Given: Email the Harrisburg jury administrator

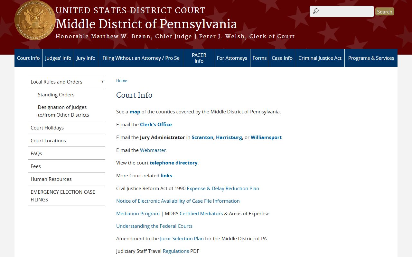Looking at the screenshot, I should click(x=229, y=137).
